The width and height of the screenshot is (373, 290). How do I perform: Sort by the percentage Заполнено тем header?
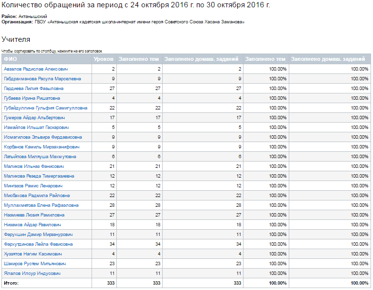click(265, 59)
